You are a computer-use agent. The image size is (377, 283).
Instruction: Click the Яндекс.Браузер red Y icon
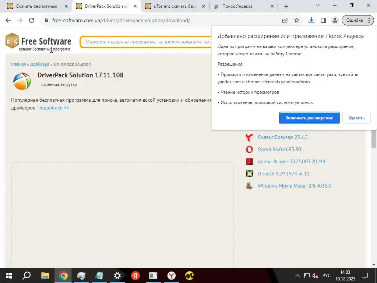(x=249, y=137)
